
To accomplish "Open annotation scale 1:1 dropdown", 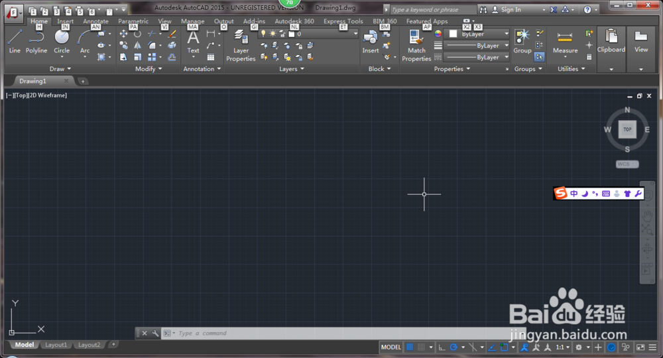I will pos(562,347).
